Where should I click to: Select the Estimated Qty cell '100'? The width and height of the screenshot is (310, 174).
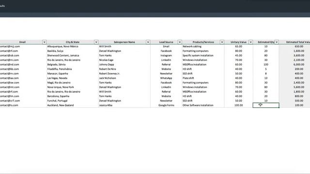click(x=266, y=64)
